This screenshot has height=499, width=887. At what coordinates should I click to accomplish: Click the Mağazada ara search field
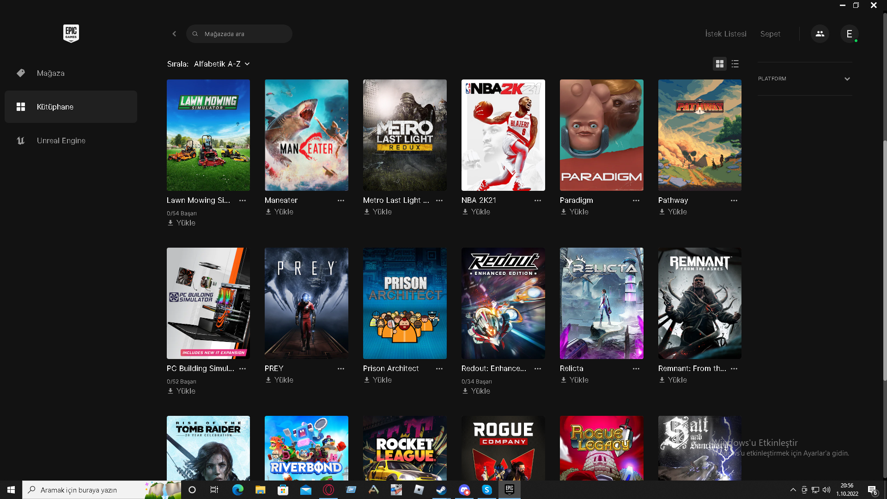[x=239, y=34]
